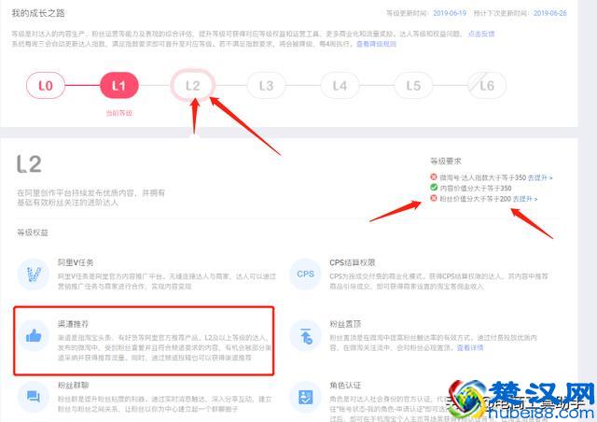Select the L1 current level node
597x422 pixels.
point(119,85)
